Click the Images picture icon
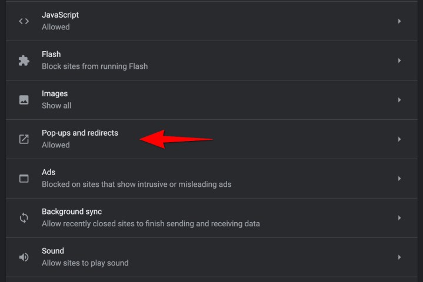Screen dimensions: 423x282 click(x=24, y=100)
